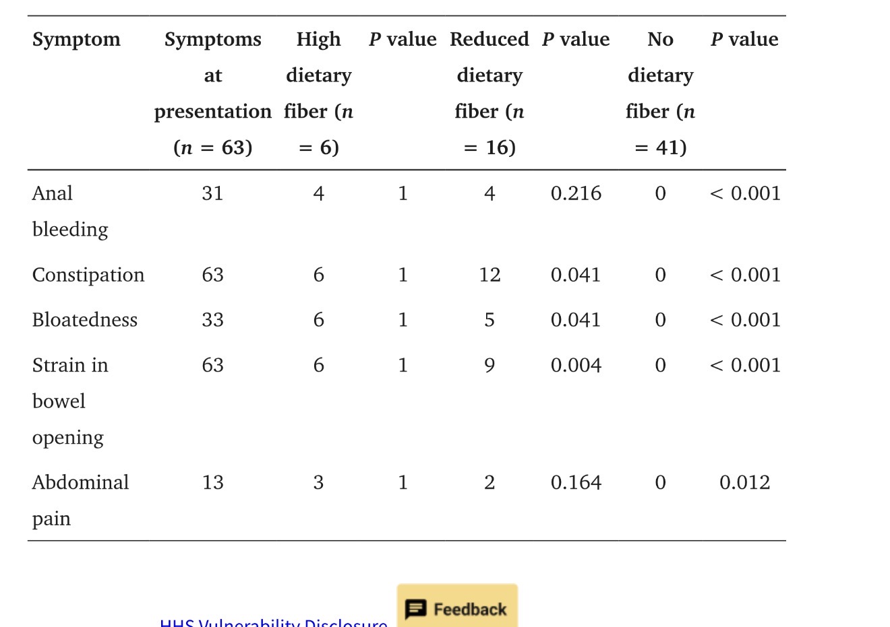Click the 0.216 P value cell

tap(576, 194)
